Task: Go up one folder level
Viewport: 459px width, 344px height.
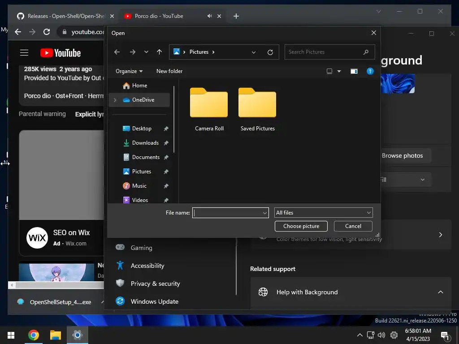Action: [x=159, y=52]
